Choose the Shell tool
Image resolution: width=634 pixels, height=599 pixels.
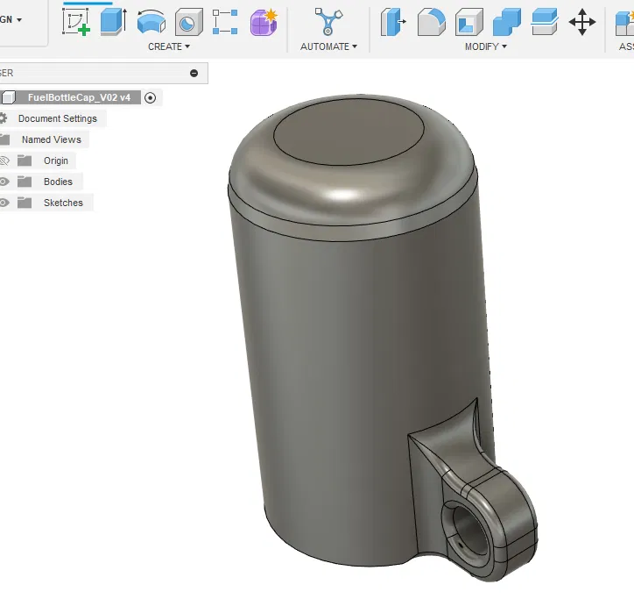point(469,22)
